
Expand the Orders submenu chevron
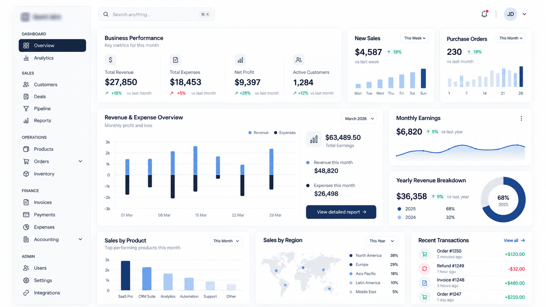tap(80, 161)
